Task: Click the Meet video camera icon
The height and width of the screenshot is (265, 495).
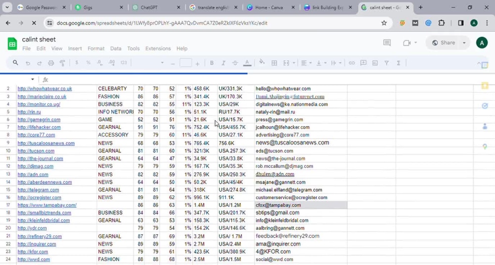Action: click(407, 43)
